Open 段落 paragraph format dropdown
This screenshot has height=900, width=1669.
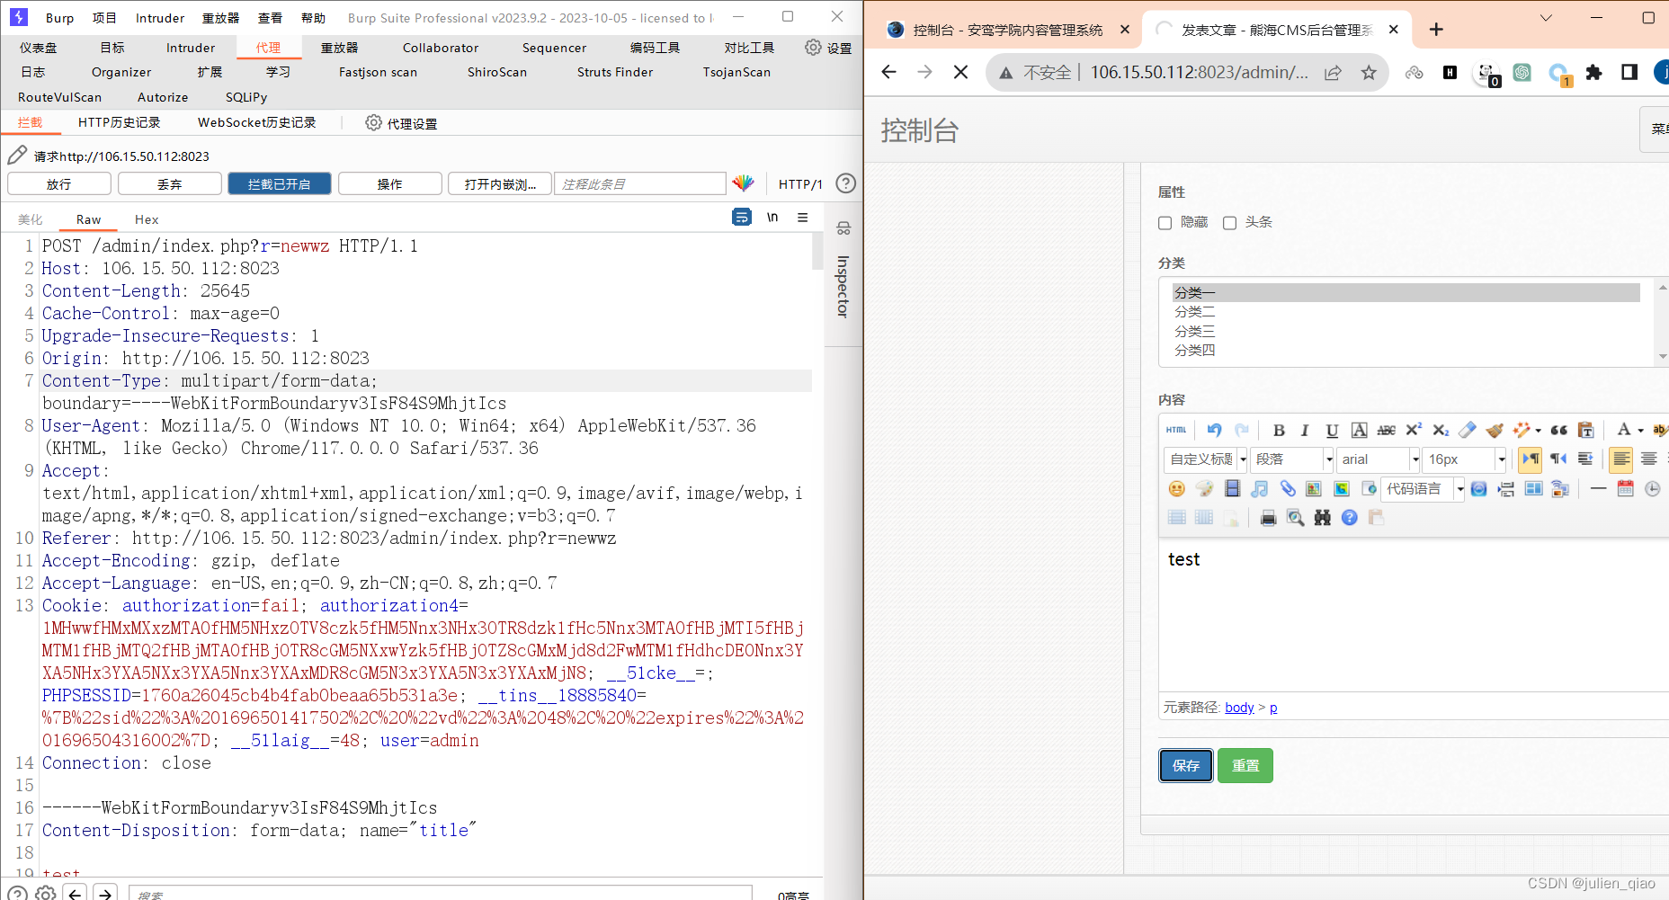tap(1292, 459)
